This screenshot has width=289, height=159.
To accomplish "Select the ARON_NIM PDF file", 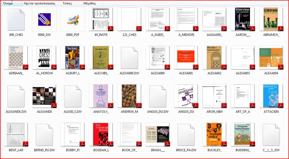I will [215, 96].
